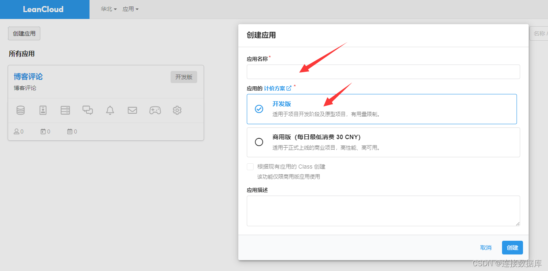Click the 名称 search box at right edge
Screen dimensions: 548x271
pyautogui.click(x=539, y=33)
